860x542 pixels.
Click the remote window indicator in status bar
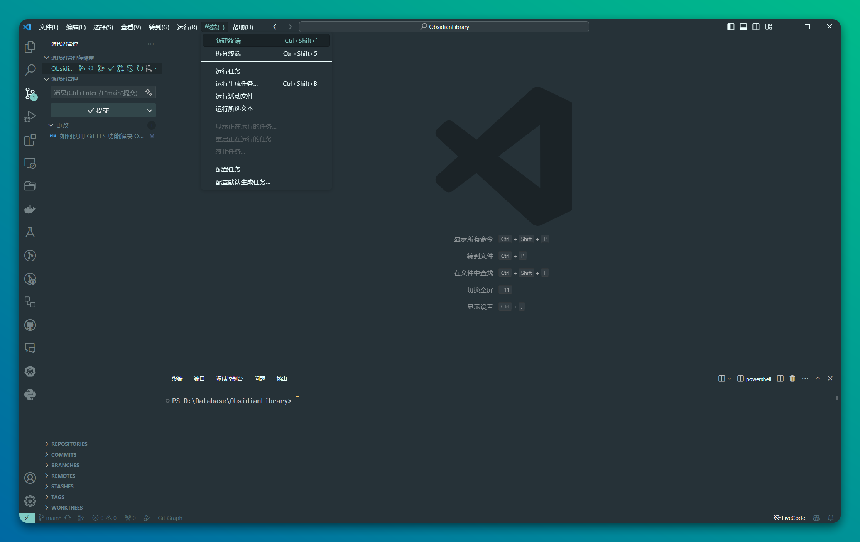27,518
